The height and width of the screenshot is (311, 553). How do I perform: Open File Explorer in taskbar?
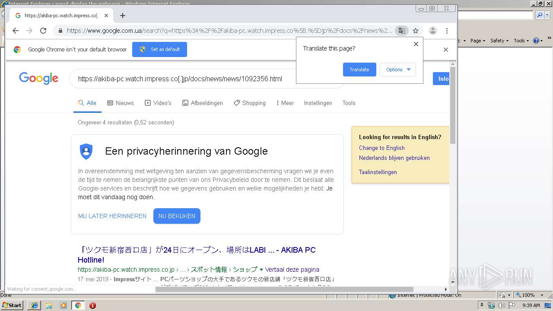49,305
